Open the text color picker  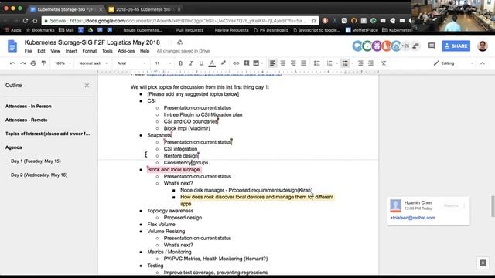[212, 63]
